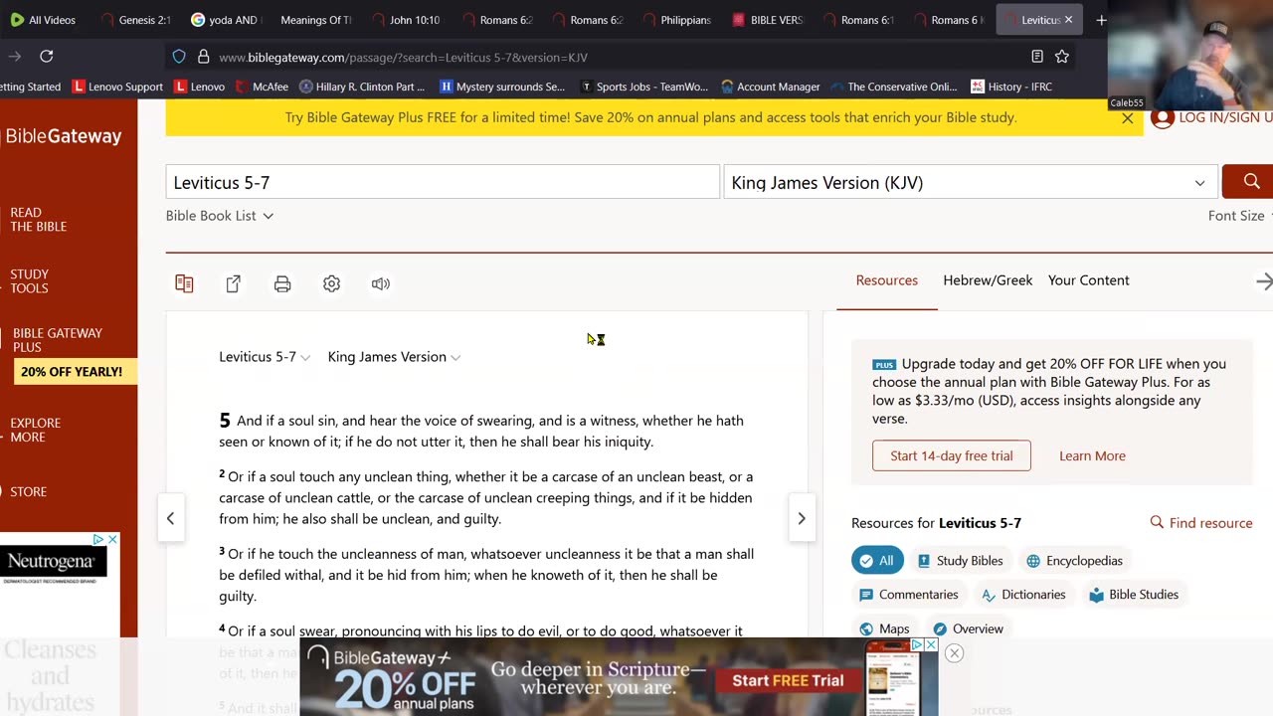Filter resources by All
The width and height of the screenshot is (1273, 716).
tap(877, 561)
